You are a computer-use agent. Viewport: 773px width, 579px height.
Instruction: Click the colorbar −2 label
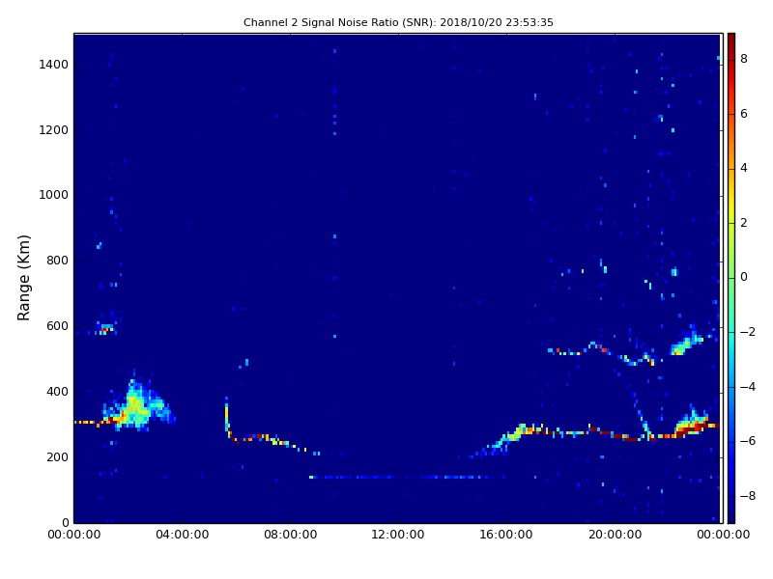[748, 332]
